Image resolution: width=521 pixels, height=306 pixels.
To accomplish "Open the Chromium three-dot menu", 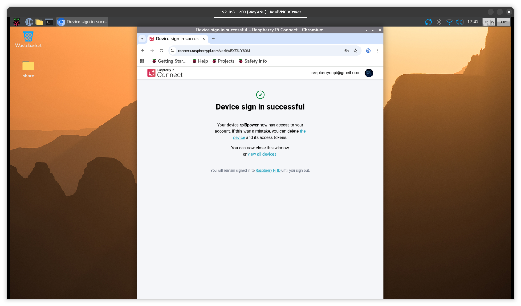I will tap(378, 51).
